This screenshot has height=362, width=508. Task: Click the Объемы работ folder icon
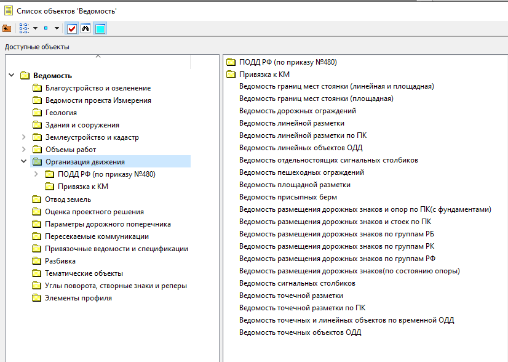(37, 150)
